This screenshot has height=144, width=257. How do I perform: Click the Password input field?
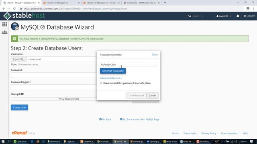pos(54,75)
